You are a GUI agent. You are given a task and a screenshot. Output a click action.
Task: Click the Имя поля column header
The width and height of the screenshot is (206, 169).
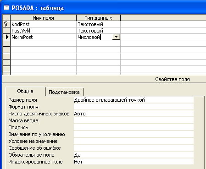point(43,18)
